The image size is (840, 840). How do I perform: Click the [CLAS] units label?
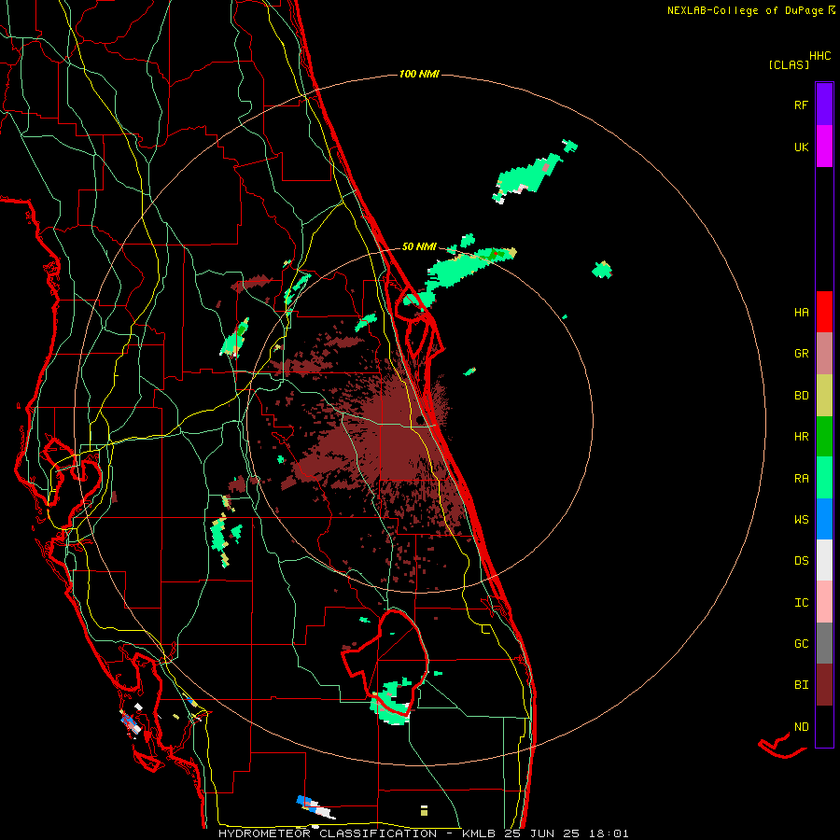coord(789,64)
